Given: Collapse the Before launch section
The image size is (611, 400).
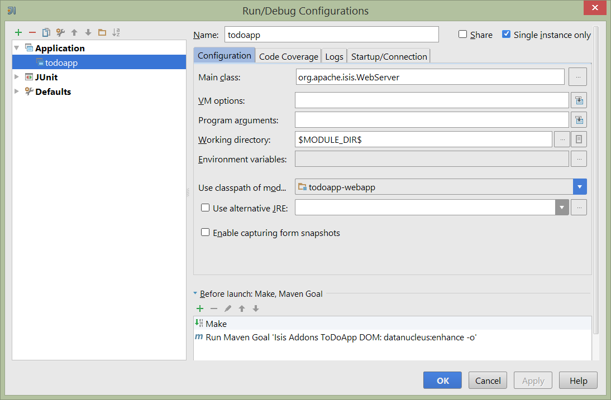Looking at the screenshot, I should (195, 293).
